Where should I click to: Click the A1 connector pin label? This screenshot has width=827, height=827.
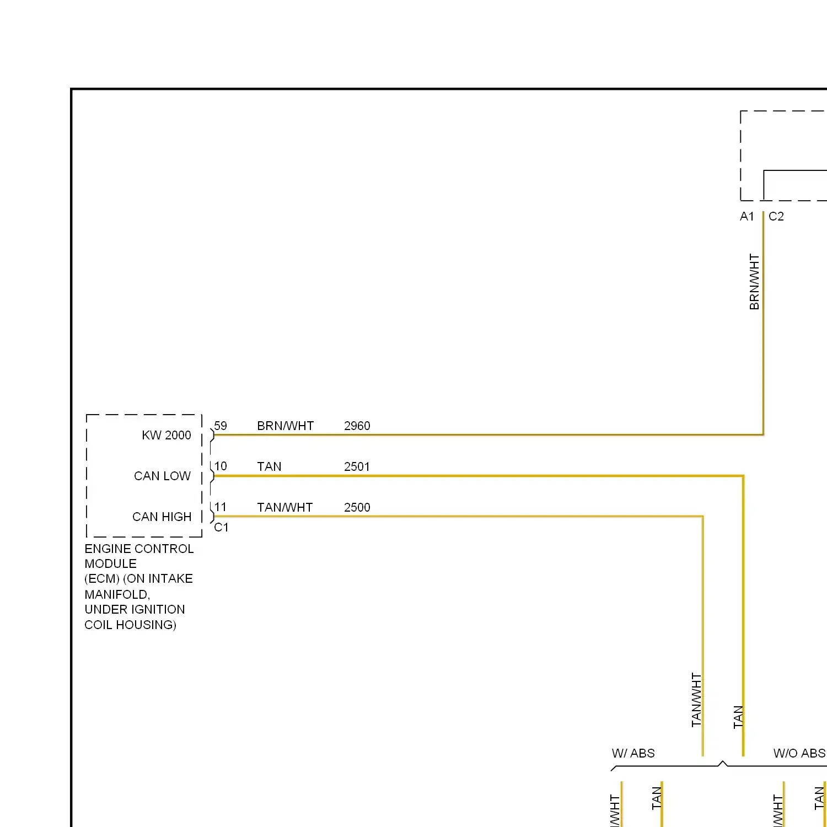(x=747, y=217)
